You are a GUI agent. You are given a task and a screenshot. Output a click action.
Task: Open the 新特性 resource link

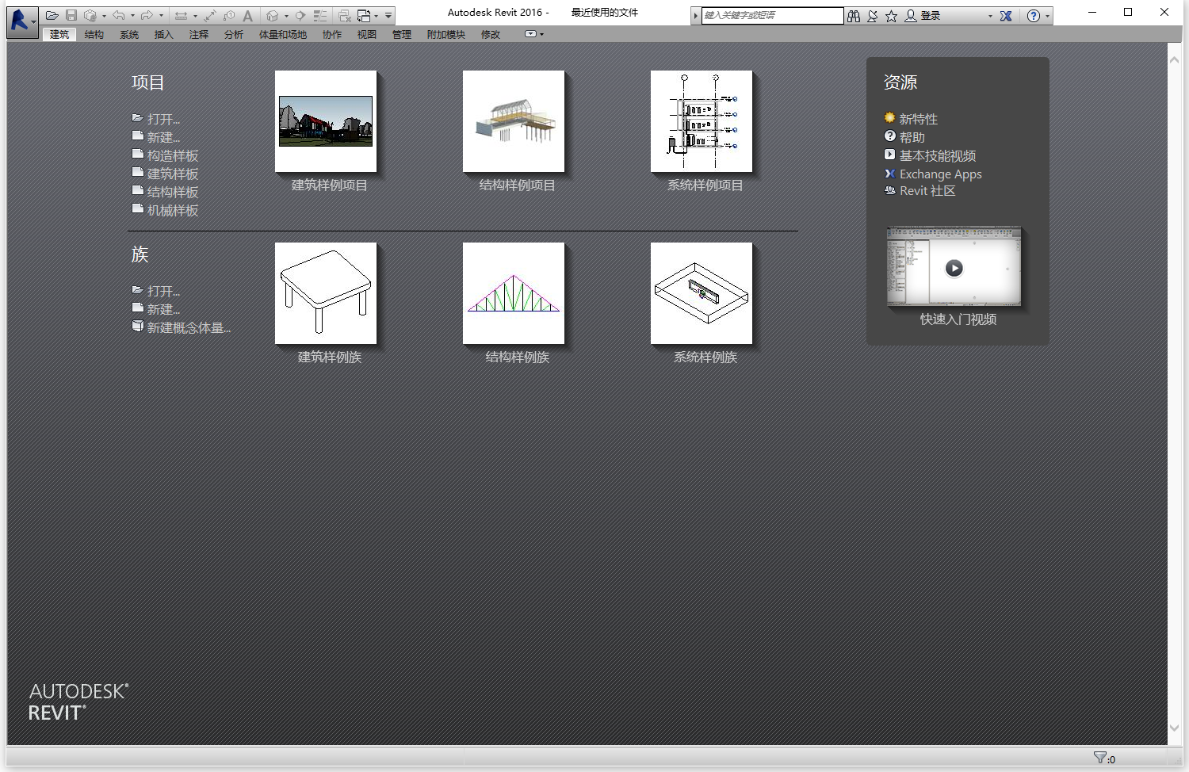point(919,119)
